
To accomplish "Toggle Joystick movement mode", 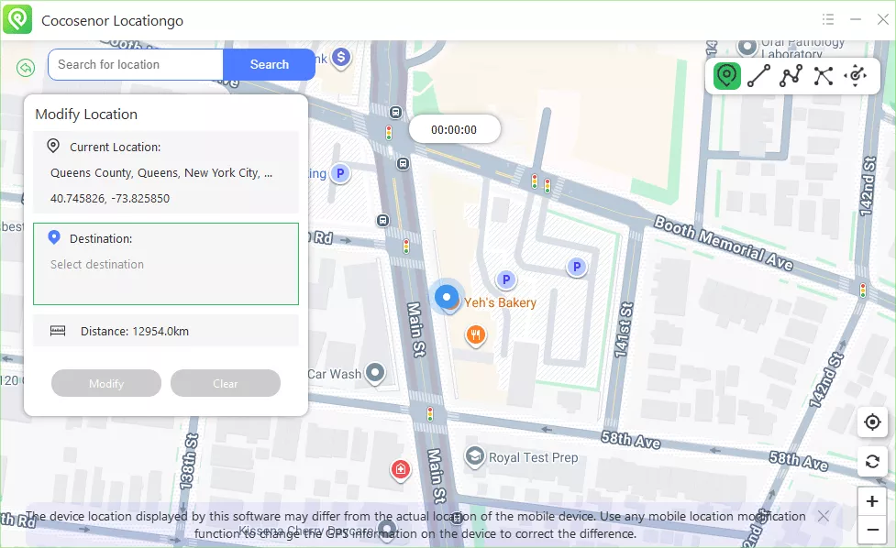I will (x=856, y=76).
